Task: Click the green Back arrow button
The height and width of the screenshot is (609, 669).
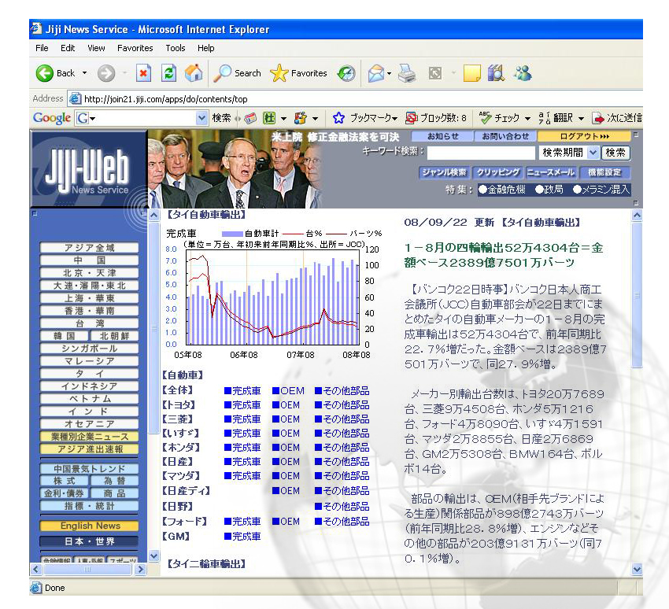Action: (44, 73)
